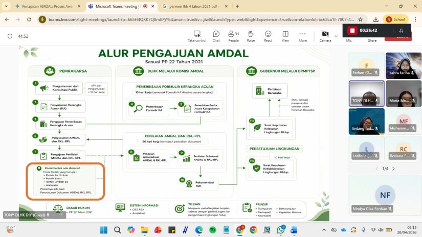Click the Share button
The height and width of the screenshot is (237, 422).
372,40
